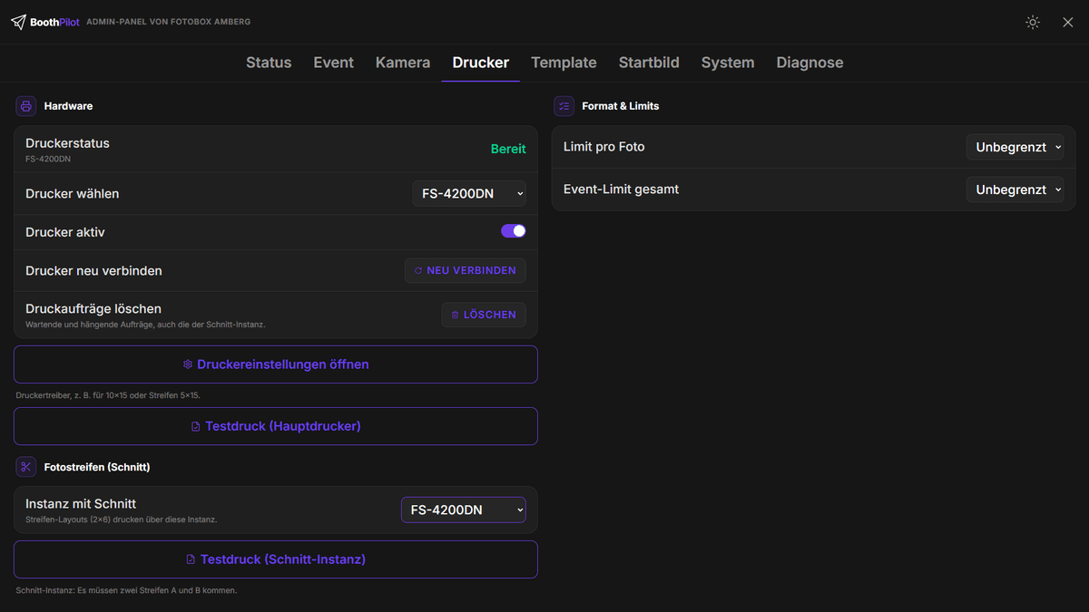Viewport: 1089px width, 612px height.
Task: Click the BoothPilot paper plane logo
Action: pyautogui.click(x=18, y=22)
